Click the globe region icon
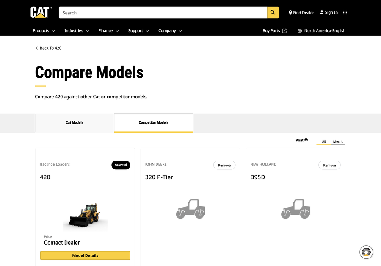Image resolution: width=381 pixels, height=266 pixels. (300, 30)
